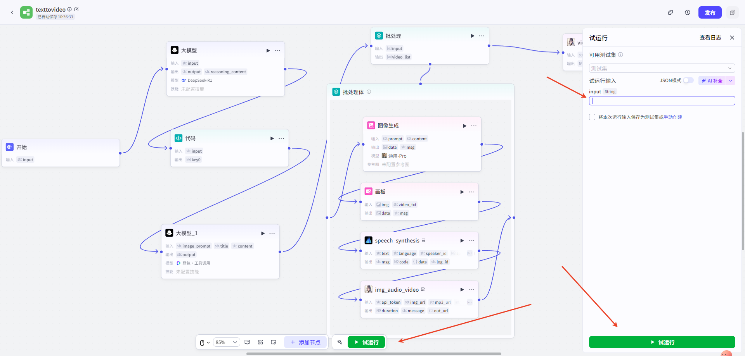The width and height of the screenshot is (745, 356).
Task: Click the 添加节点 button
Action: (306, 342)
